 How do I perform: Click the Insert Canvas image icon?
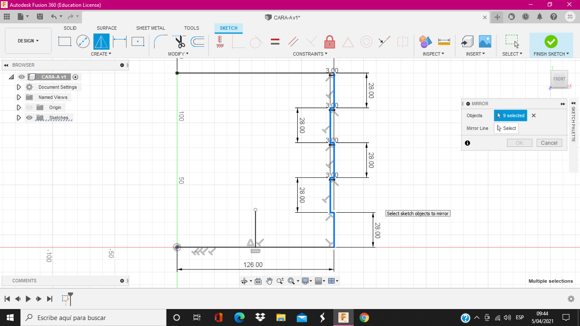pos(485,42)
